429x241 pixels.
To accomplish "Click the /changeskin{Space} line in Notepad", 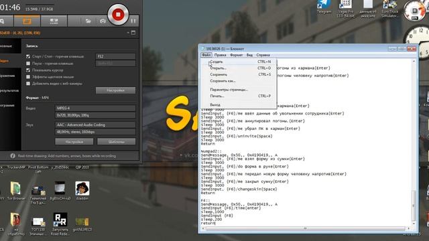I will 239,189.
